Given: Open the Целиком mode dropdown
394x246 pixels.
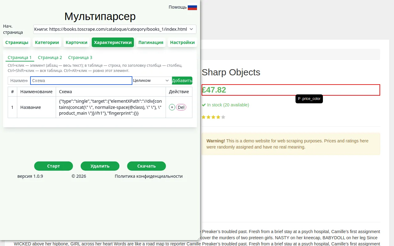Looking at the screenshot, I should tap(152, 81).
